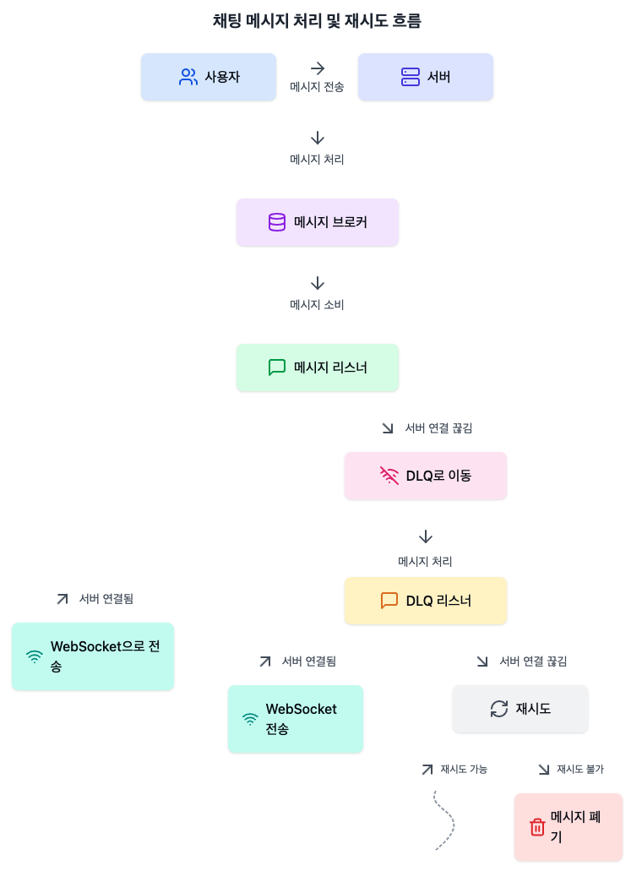642x882 pixels.
Task: Click the Wi-Fi icon in WebSocket 전송 node
Action: pyautogui.click(x=251, y=719)
